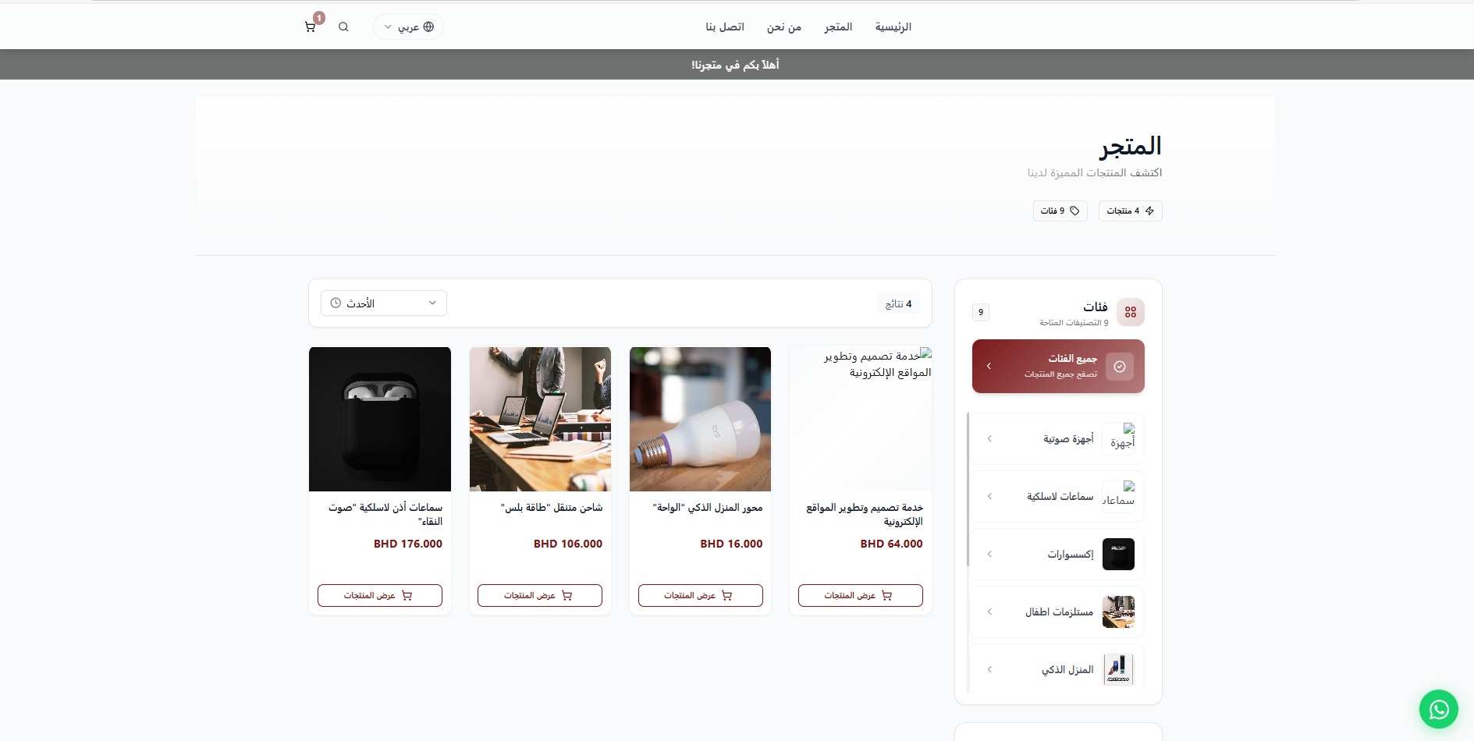Open the portable charger product image
1474x741 pixels.
pyautogui.click(x=540, y=419)
